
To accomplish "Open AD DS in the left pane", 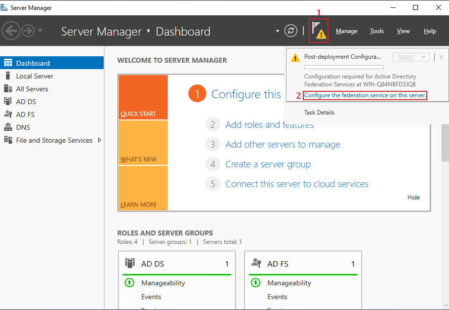I will click(x=52, y=102).
